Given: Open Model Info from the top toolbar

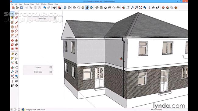Looking at the screenshot, I should (x=59, y=8).
